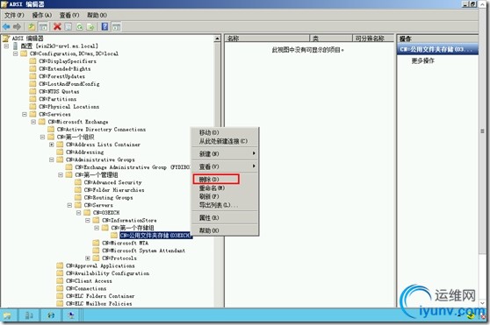Click folder icon of CN=Physical Locations

(x=32, y=107)
